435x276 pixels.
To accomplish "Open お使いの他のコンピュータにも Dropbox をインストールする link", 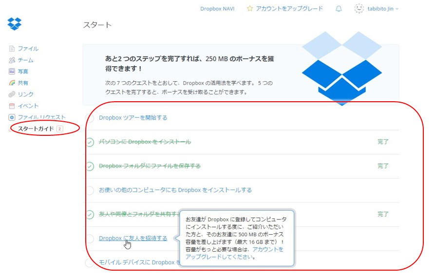I will [175, 190].
